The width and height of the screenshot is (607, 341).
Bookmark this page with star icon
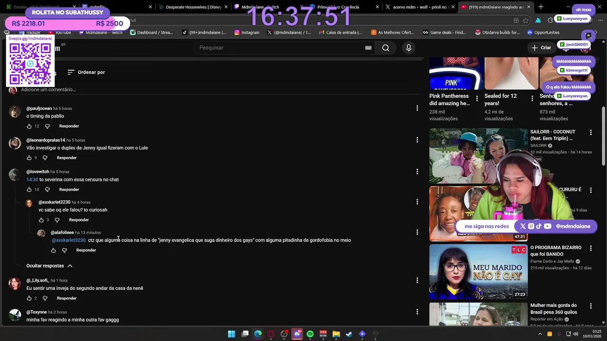click(x=526, y=20)
